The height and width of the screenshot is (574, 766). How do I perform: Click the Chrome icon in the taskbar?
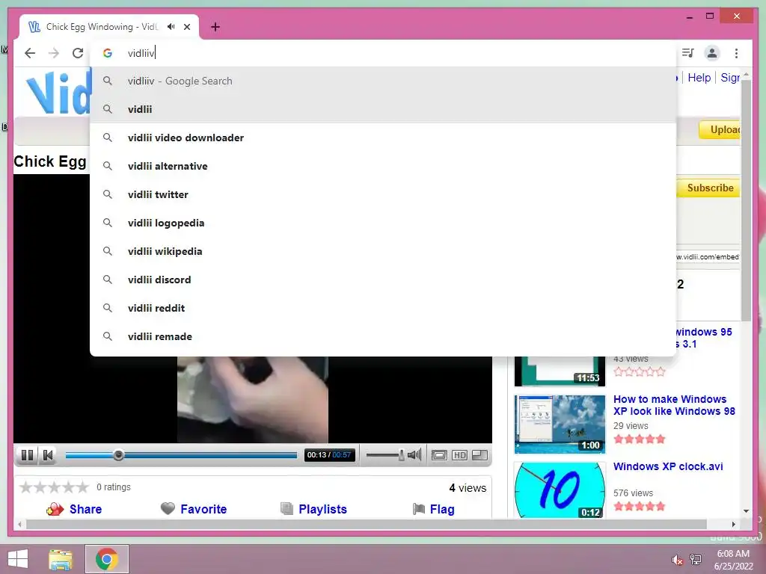(x=107, y=559)
